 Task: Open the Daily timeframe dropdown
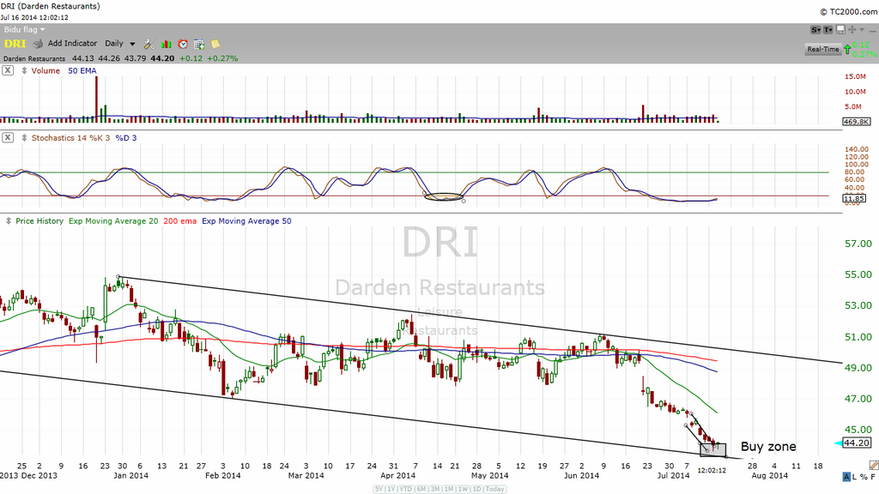120,43
